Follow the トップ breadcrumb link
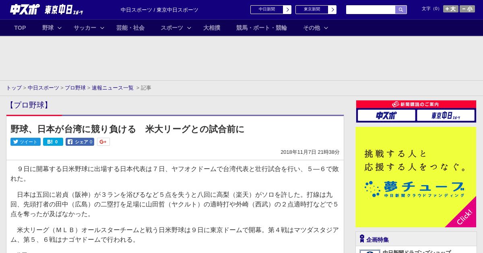This screenshot has width=483, height=253. tap(14, 88)
